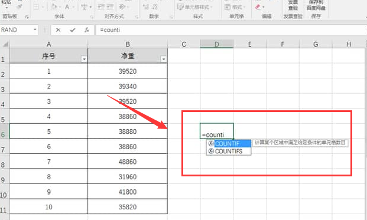Select column G header
Screen dimensions: 367x220
point(316,44)
